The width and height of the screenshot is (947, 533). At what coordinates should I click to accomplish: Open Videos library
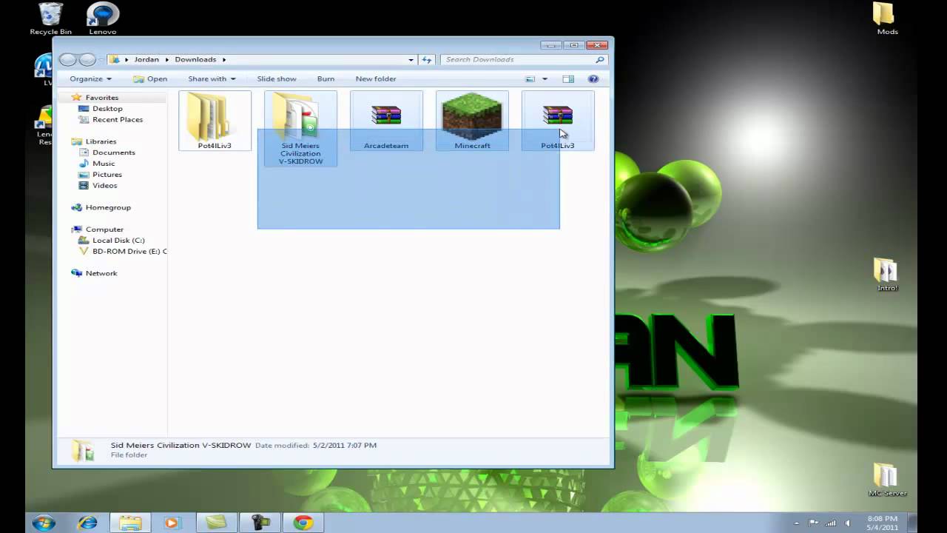104,186
